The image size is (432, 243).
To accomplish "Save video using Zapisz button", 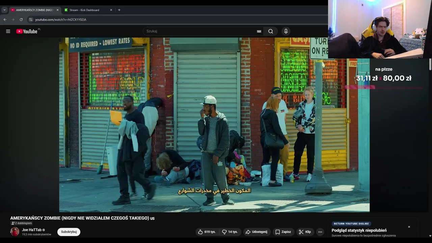I will tap(283, 232).
